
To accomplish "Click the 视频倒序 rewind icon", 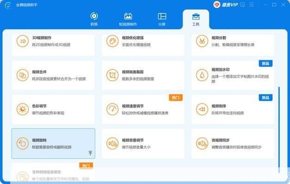I will (202, 109).
